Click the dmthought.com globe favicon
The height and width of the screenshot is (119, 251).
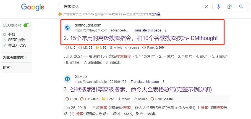pos(67,28)
